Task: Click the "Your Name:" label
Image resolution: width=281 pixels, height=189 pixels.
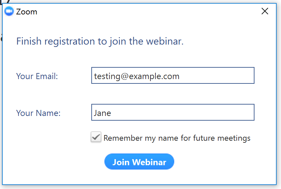Action: (38, 113)
